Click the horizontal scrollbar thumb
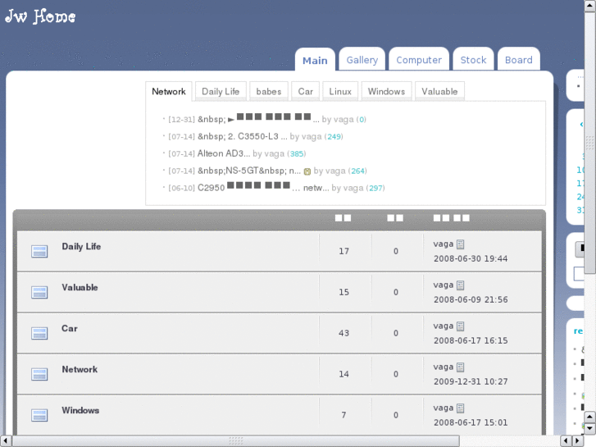596x447 pixels. [x=235, y=441]
